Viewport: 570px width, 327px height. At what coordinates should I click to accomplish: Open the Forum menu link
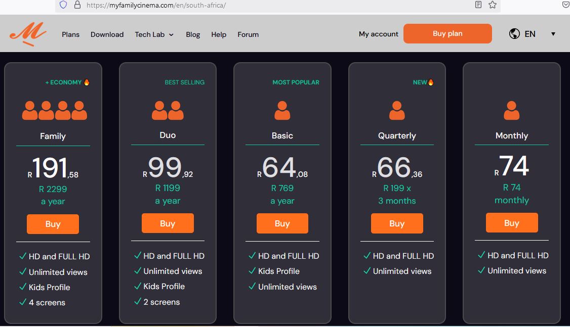pos(248,34)
